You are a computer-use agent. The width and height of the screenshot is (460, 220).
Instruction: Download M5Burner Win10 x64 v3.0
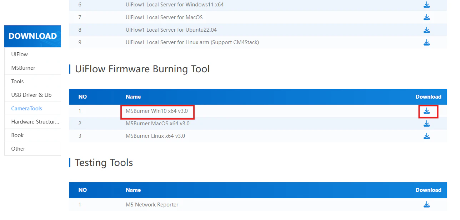coord(426,111)
